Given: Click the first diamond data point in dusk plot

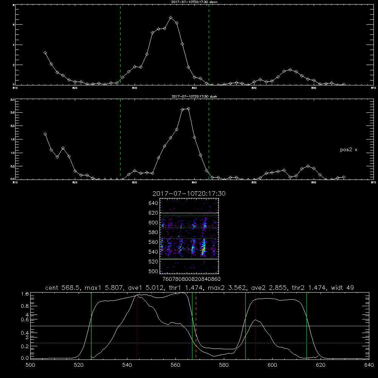Looking at the screenshot, I should point(45,134).
